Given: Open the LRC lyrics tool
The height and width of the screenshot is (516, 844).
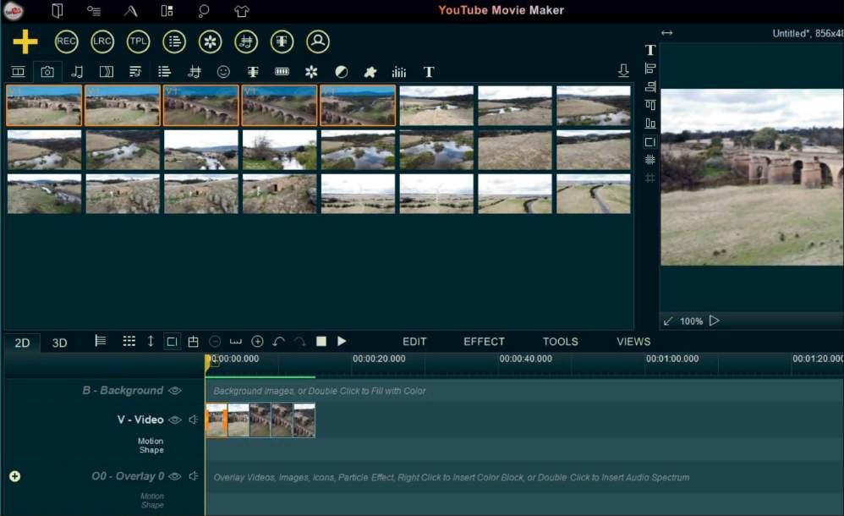Looking at the screenshot, I should pos(102,41).
